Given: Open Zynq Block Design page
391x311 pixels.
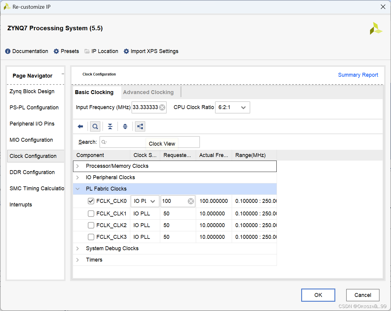Looking at the screenshot, I should pos(32,91).
